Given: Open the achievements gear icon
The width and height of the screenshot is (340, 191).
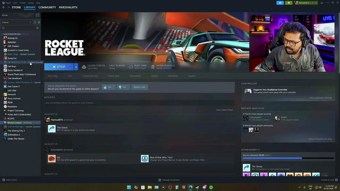Looking at the screenshot, I should coord(153,67).
